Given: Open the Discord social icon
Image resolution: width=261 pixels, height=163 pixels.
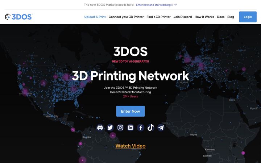Looking at the screenshot, I should (100, 128).
